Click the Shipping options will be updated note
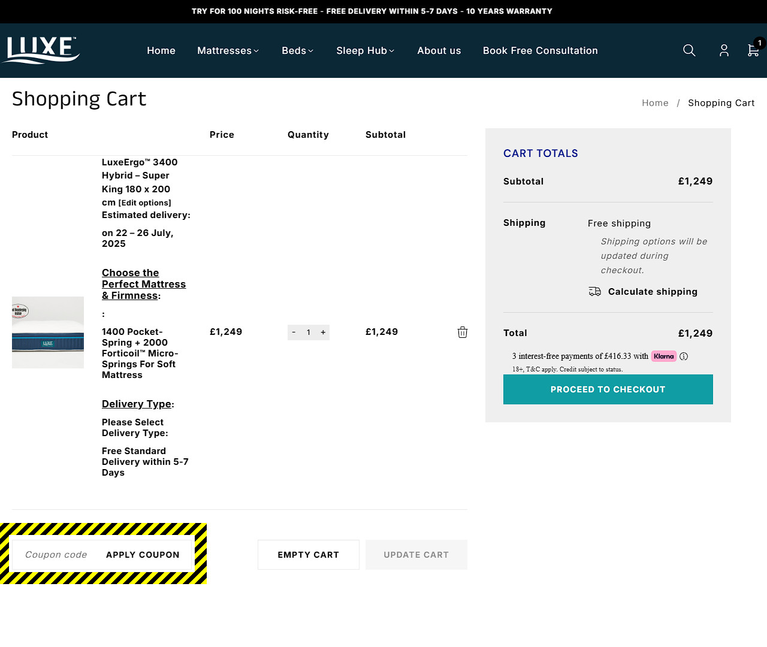Screen dimensions: 767x647 pos(654,256)
